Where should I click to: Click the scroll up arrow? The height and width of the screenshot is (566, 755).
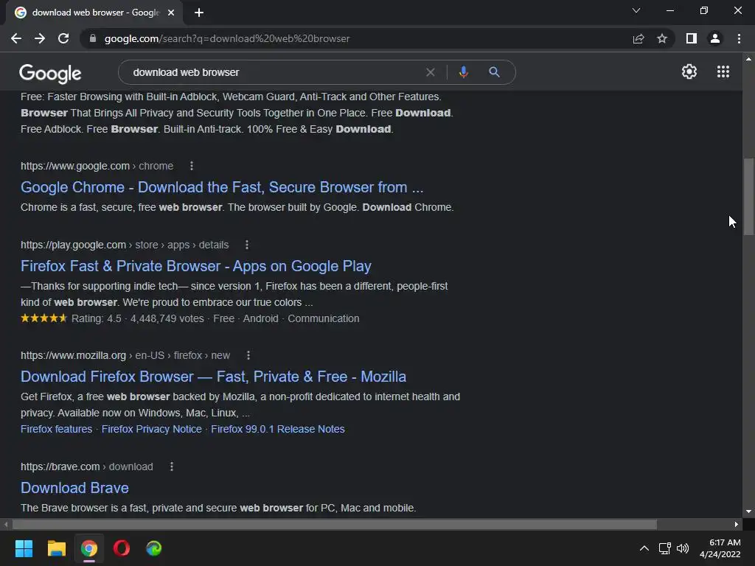pyautogui.click(x=748, y=59)
